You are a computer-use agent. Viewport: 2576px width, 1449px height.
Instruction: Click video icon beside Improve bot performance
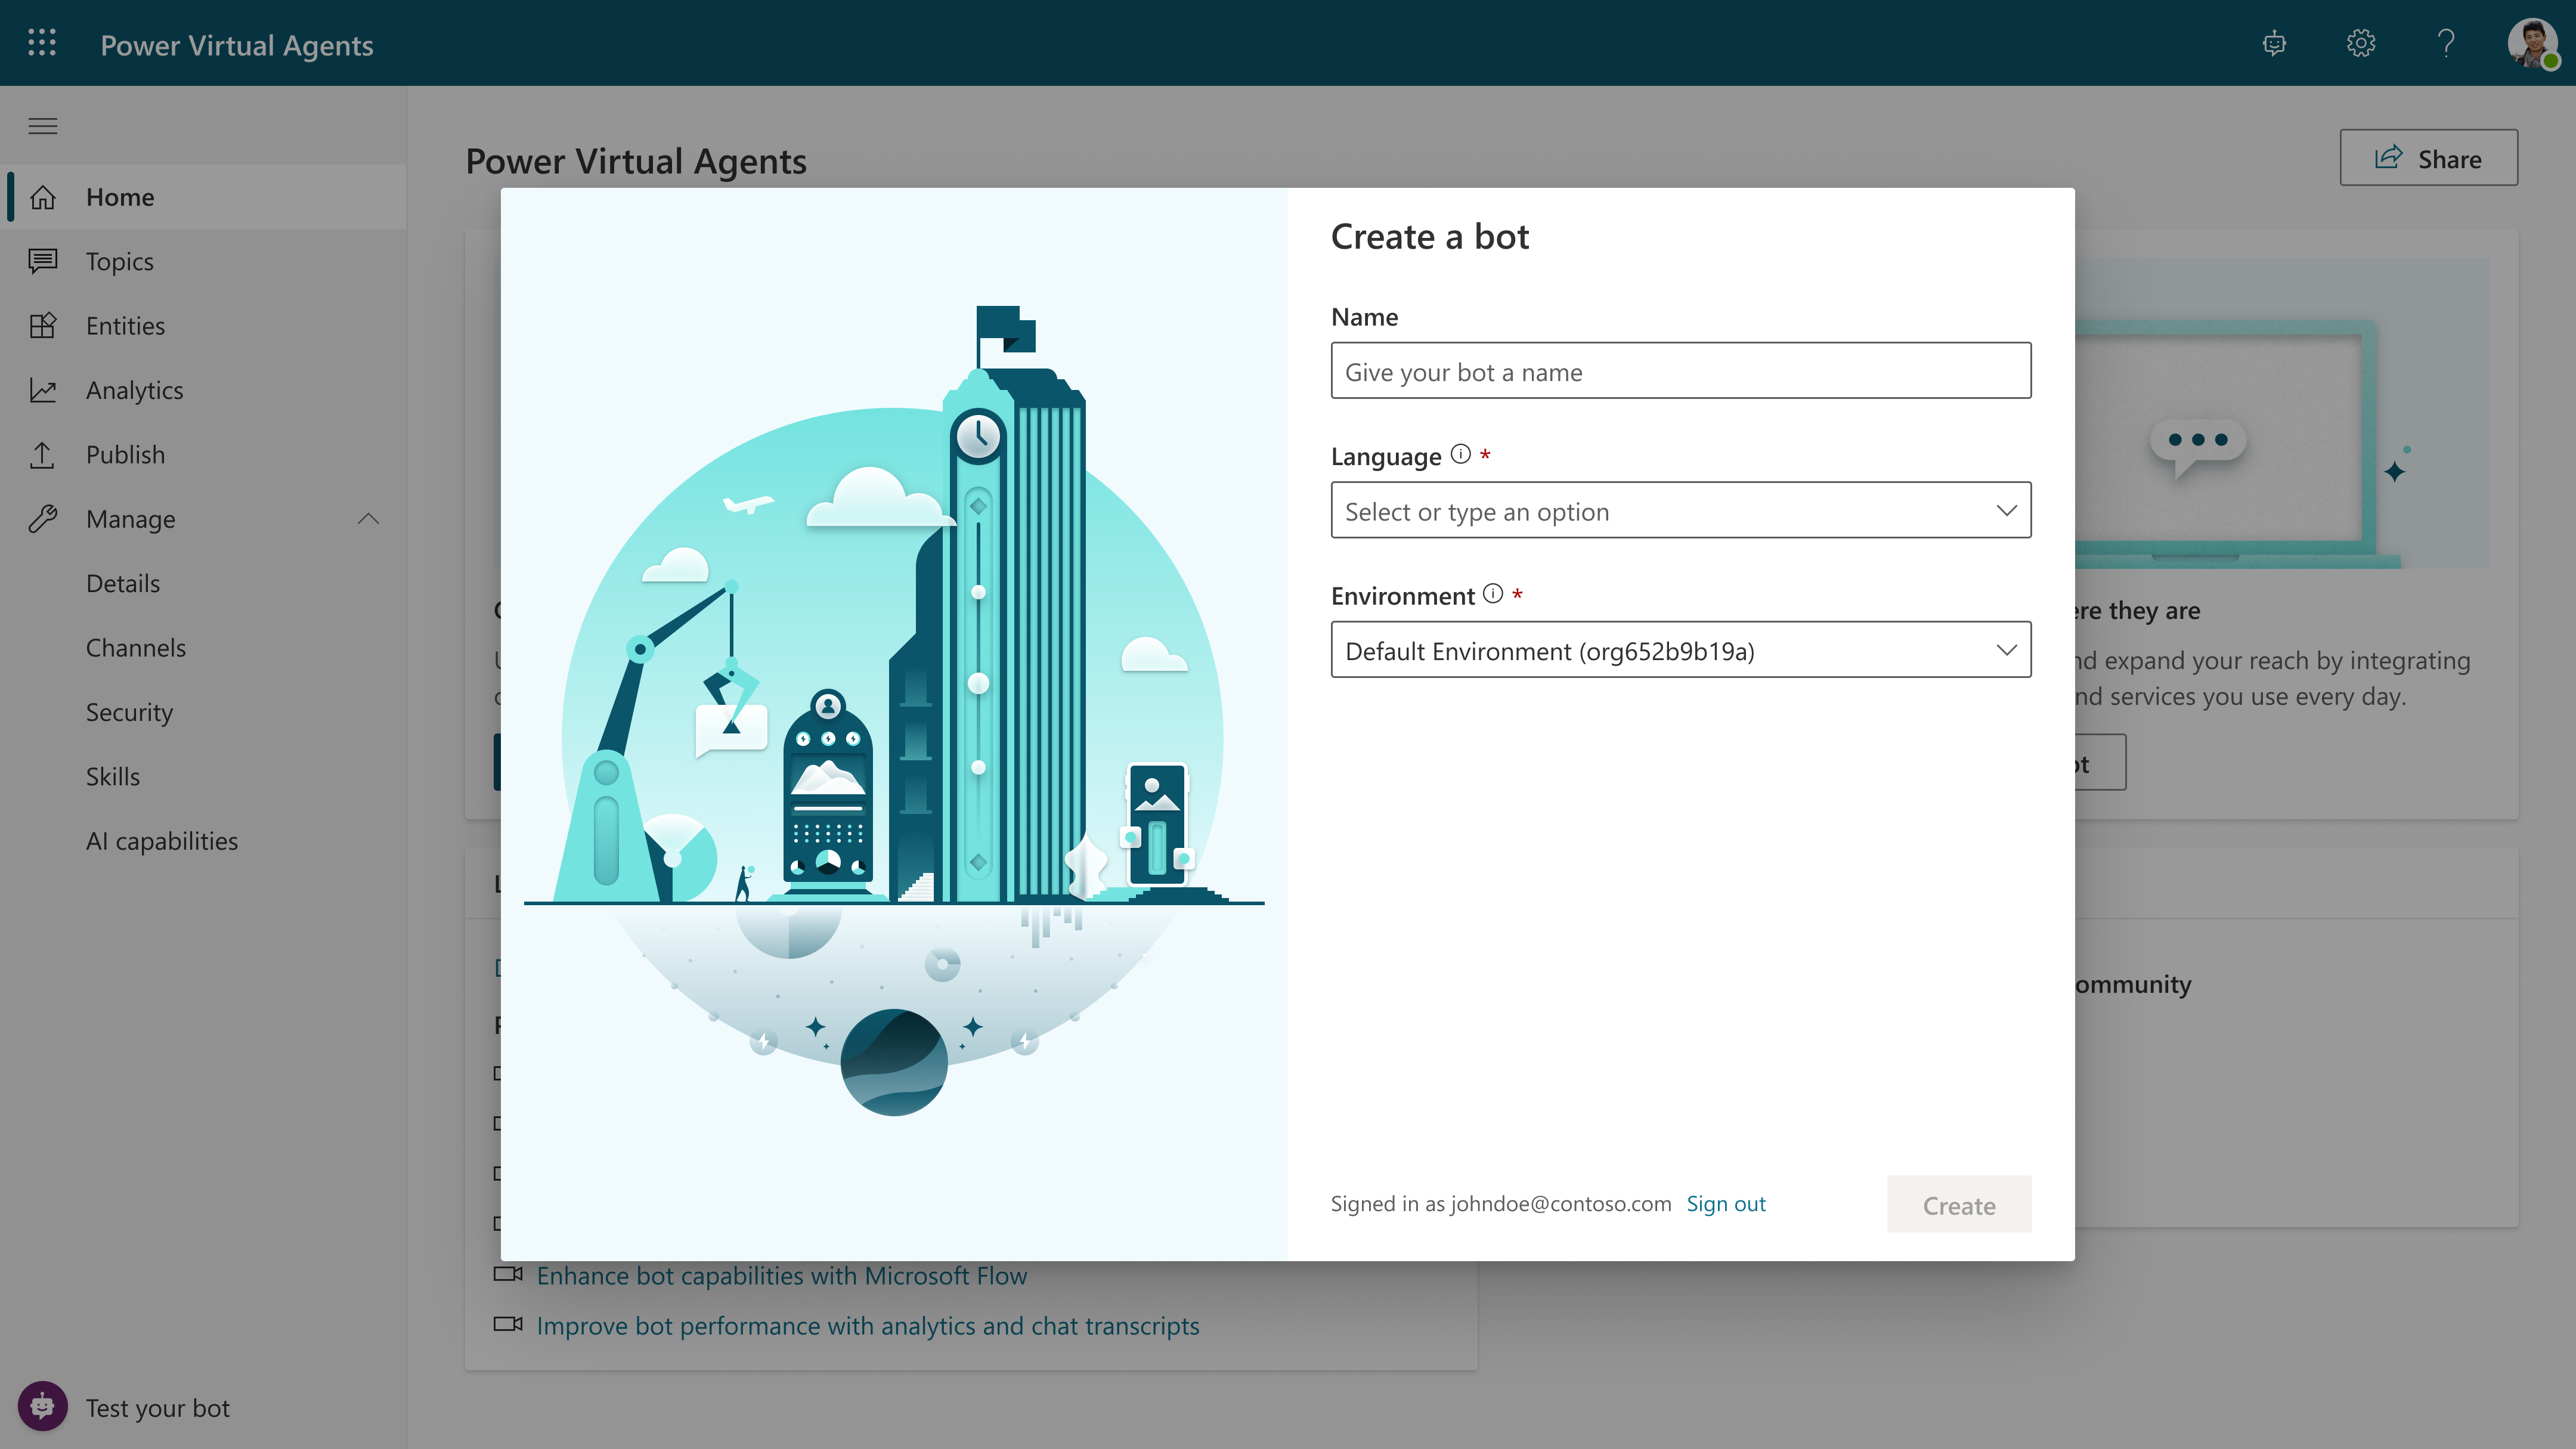click(x=508, y=1324)
